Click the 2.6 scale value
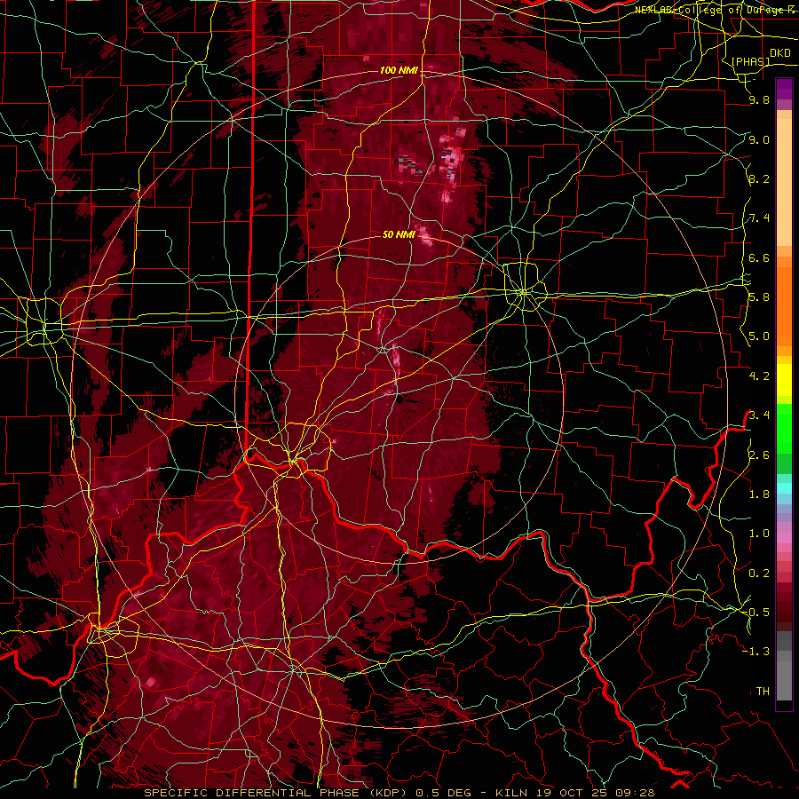The image size is (799, 799). pos(759,455)
